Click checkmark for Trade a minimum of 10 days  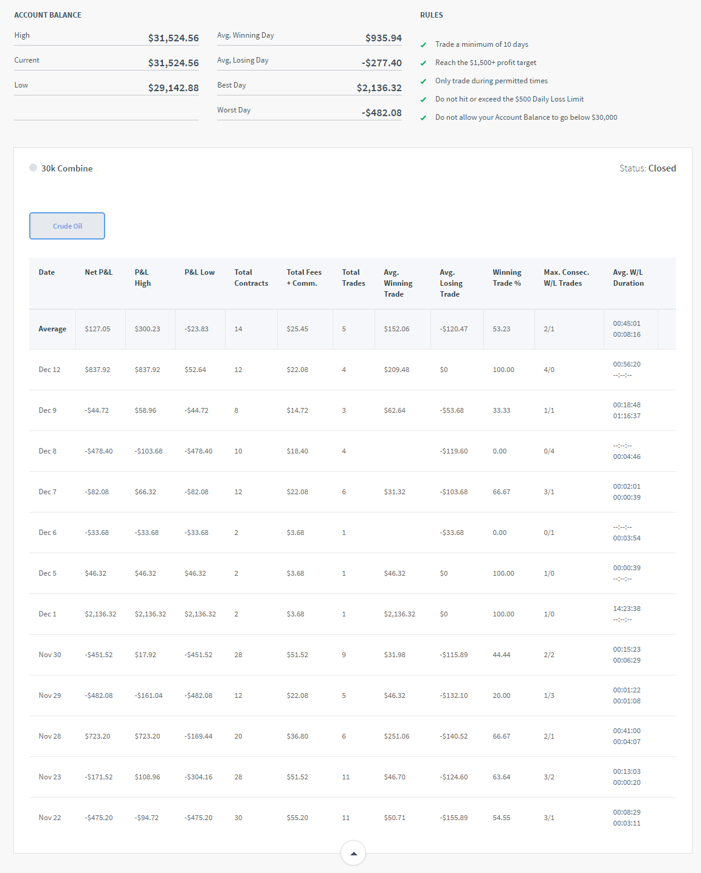coord(423,45)
